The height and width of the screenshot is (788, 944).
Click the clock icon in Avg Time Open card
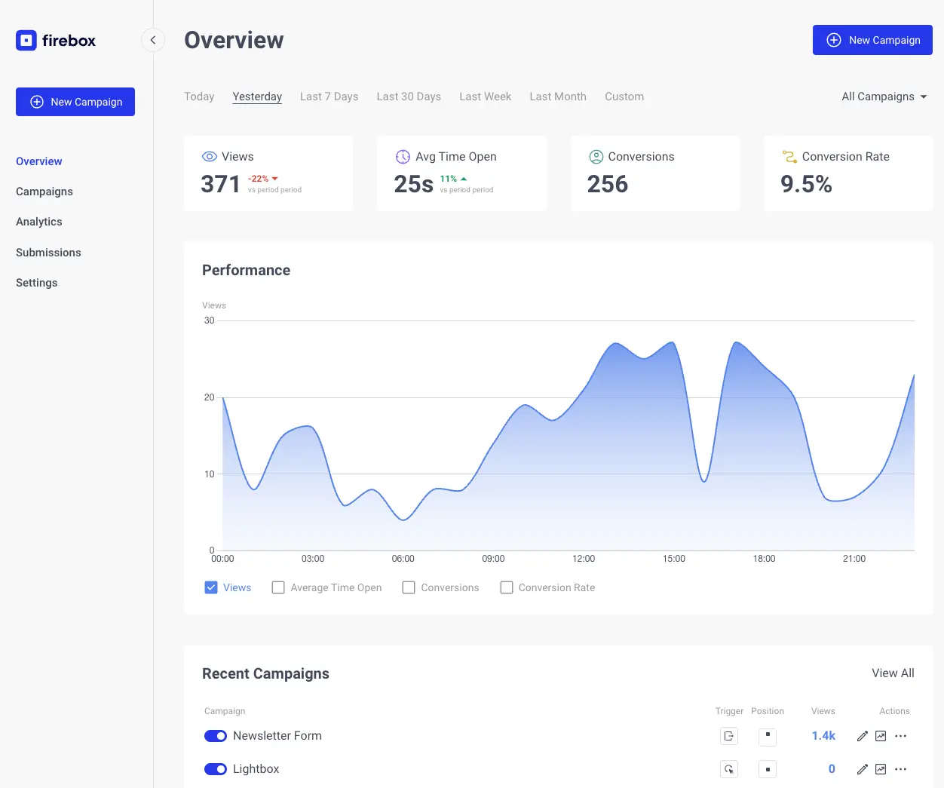[x=403, y=157]
